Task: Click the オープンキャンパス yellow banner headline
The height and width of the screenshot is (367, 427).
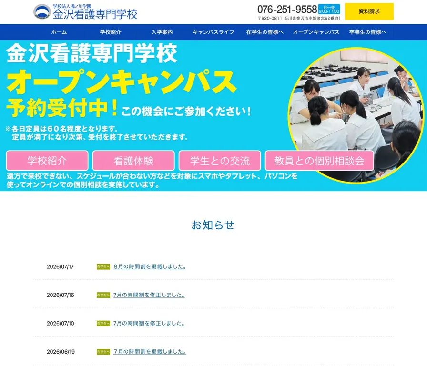Action: [122, 82]
